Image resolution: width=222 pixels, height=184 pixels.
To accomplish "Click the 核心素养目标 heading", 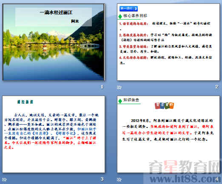I will (135, 16).
